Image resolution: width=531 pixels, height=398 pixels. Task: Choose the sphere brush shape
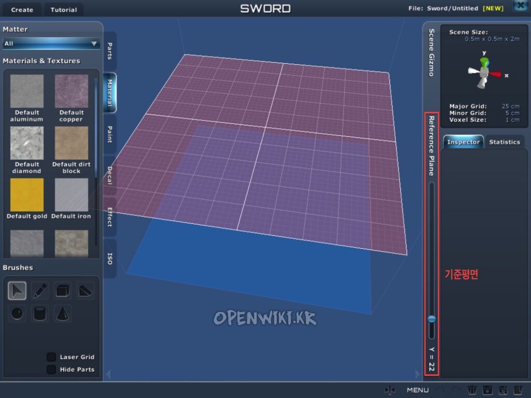(17, 314)
